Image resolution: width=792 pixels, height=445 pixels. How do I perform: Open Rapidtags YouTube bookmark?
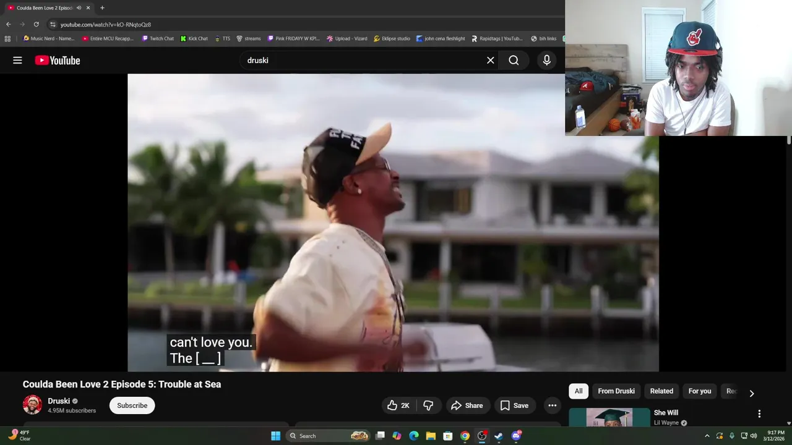497,38
